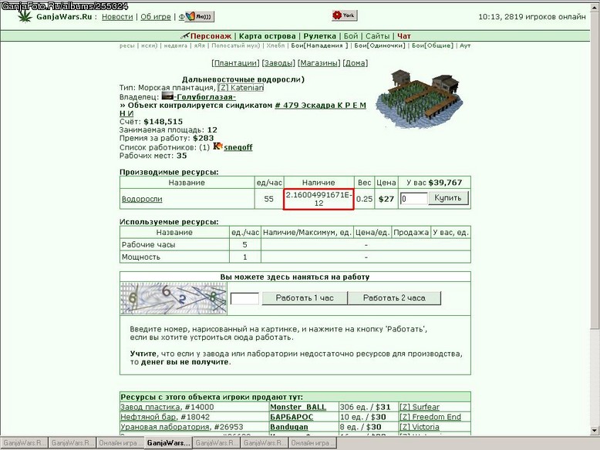Click the rifle icon beside Персонаж
Screen dimensions: 600x450
[185, 36]
